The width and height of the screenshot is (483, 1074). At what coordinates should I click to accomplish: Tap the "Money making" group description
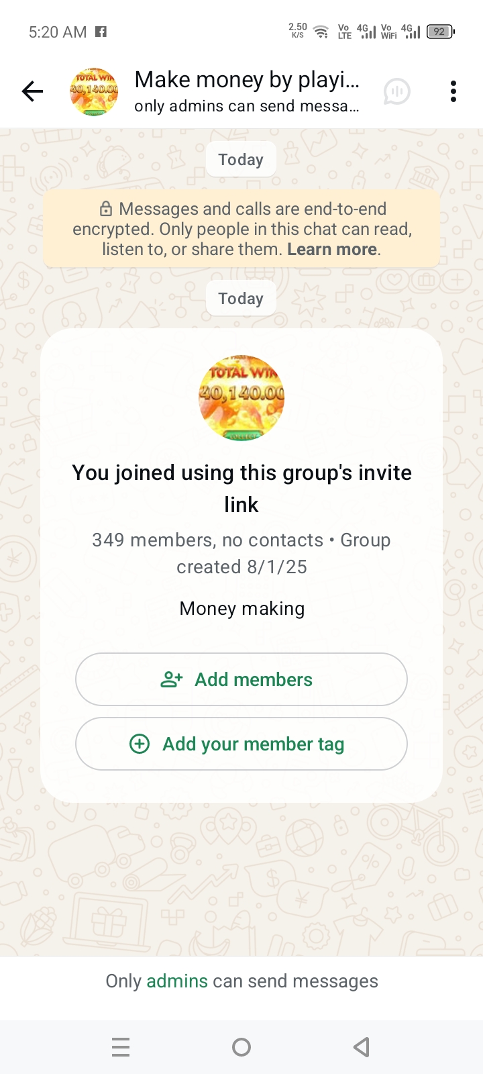click(x=241, y=608)
